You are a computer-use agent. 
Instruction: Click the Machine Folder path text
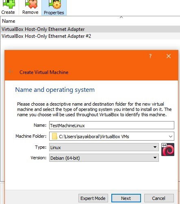point(94,137)
